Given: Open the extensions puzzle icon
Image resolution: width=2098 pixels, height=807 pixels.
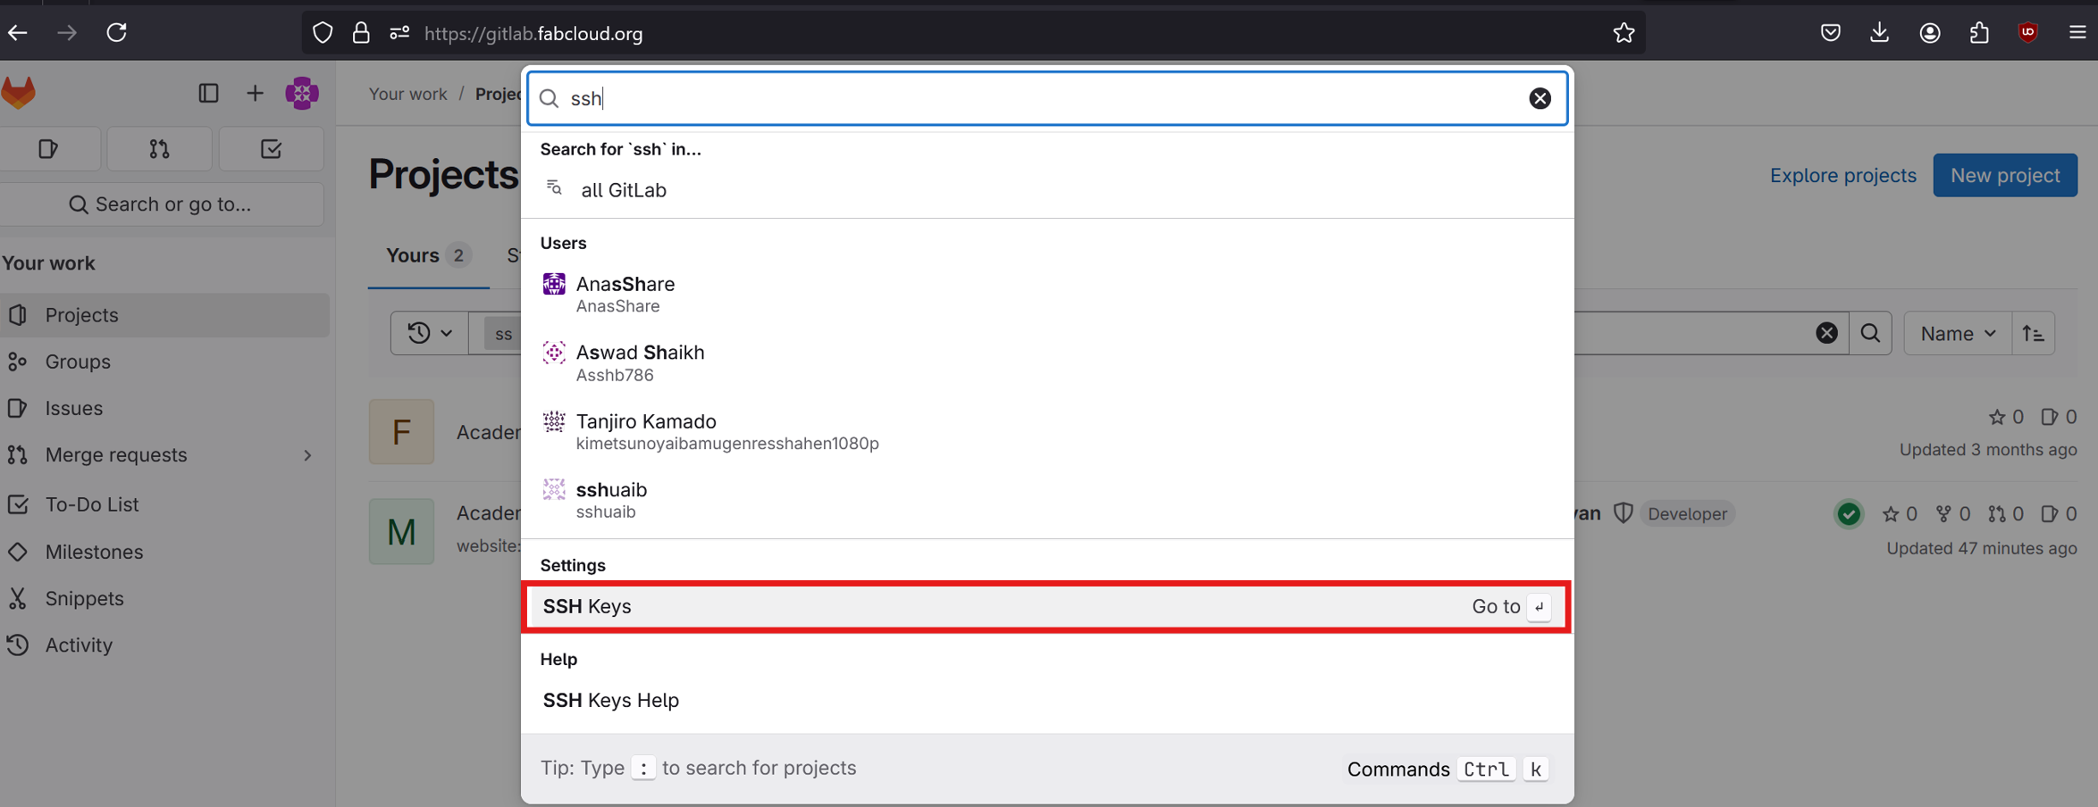Looking at the screenshot, I should [x=1979, y=33].
